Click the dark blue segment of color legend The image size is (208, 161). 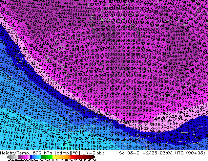tap(31, 157)
